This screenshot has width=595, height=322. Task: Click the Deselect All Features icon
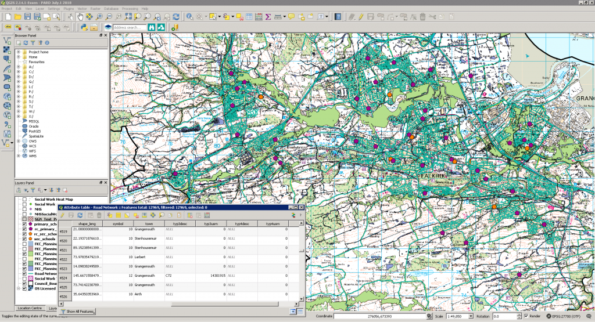[x=239, y=17]
